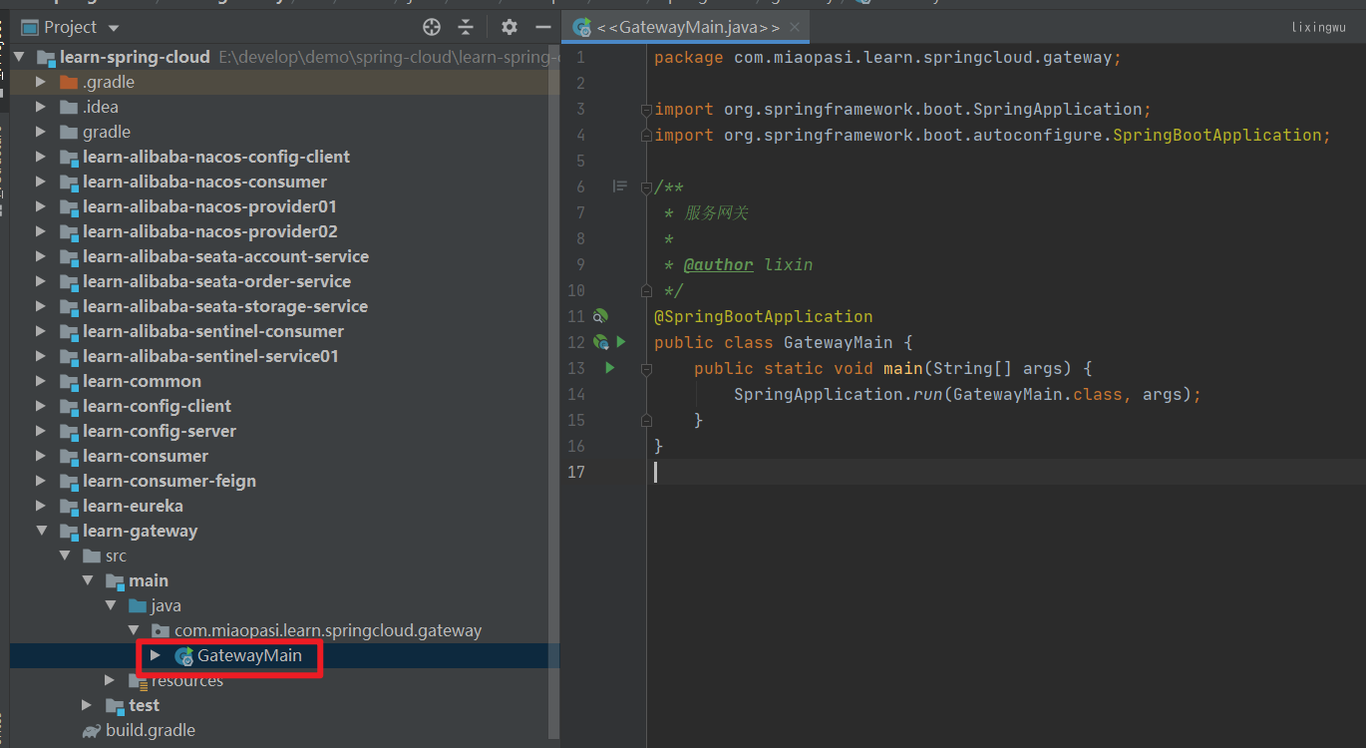1366x748 pixels.
Task: Select the GatewayMain.java tab
Action: click(686, 28)
